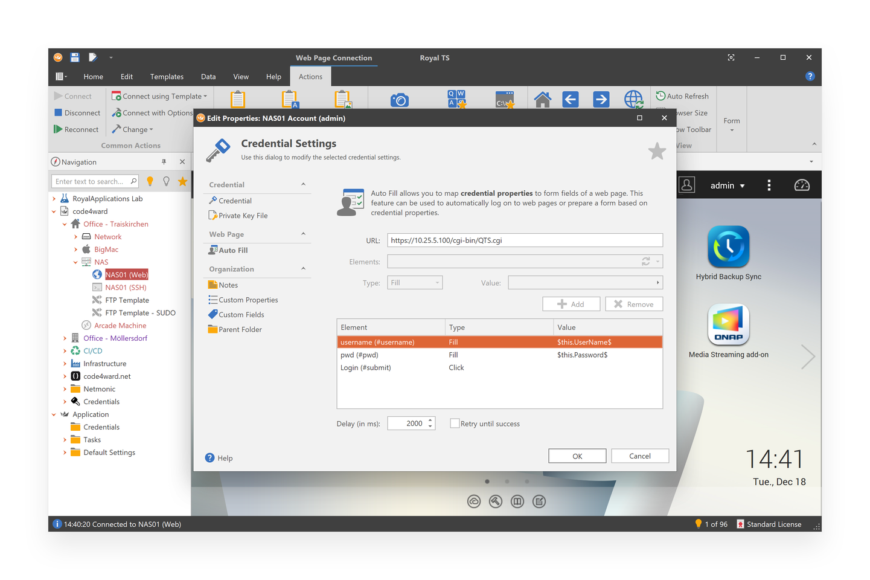Click the Home icon in Actions ribbon

(x=542, y=100)
